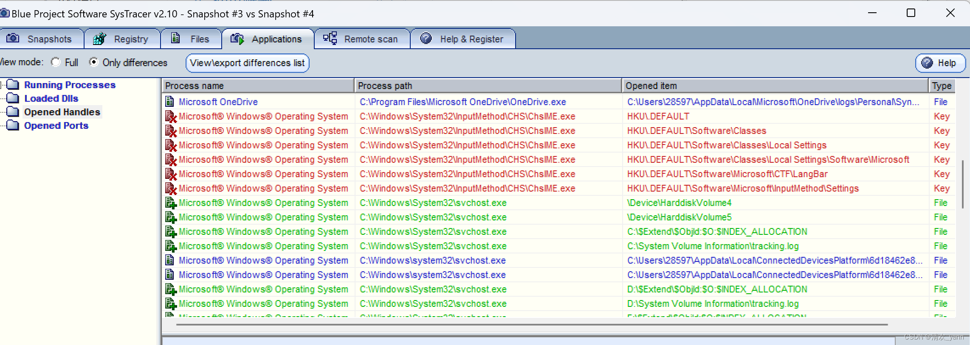Image resolution: width=970 pixels, height=345 pixels.
Task: Click added icon on D:\System Volume Information row
Action: tap(171, 303)
